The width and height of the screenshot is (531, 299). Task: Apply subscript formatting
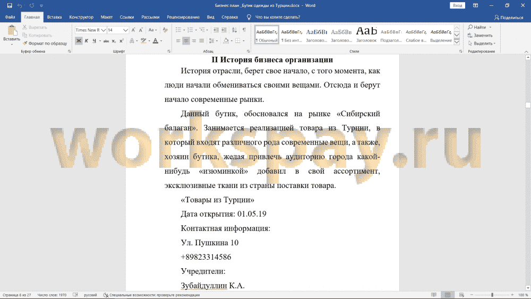point(114,41)
